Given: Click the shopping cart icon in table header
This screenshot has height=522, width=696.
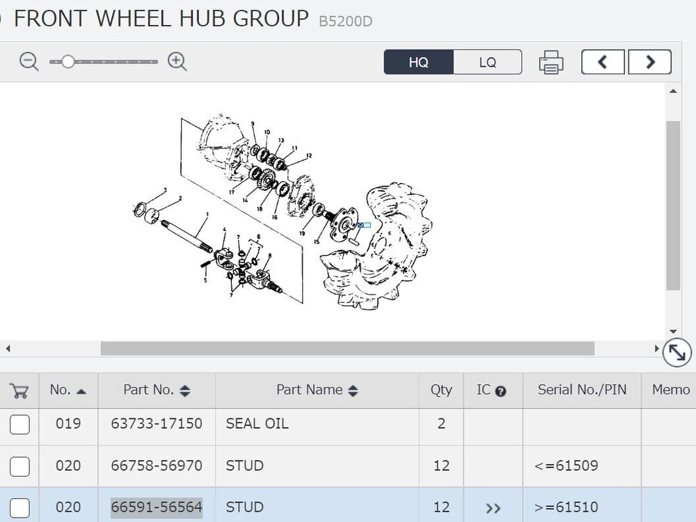Looking at the screenshot, I should pos(19,390).
